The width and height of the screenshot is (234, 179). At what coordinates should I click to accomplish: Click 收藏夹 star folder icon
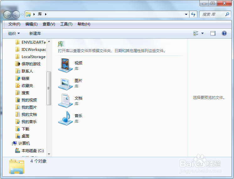(18, 85)
